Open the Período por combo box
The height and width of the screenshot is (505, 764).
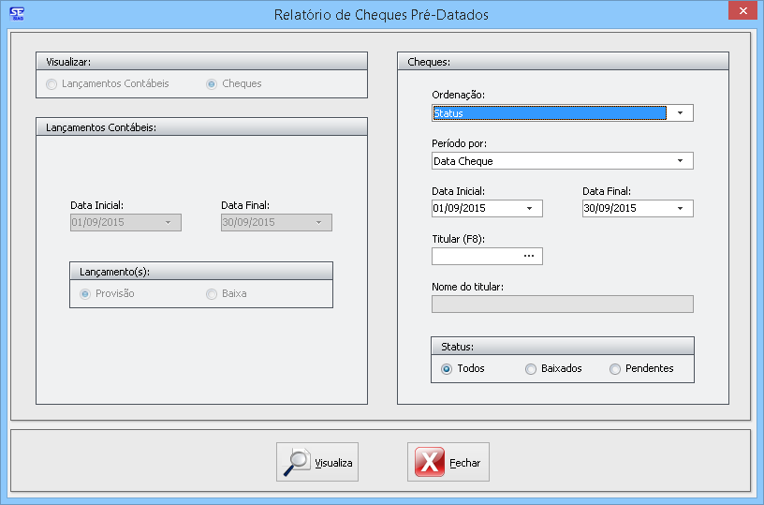click(x=680, y=161)
